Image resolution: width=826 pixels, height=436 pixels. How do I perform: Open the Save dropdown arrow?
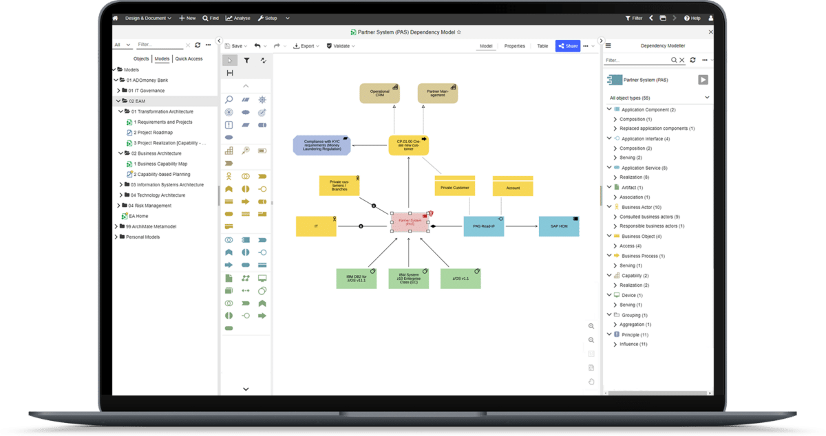246,45
